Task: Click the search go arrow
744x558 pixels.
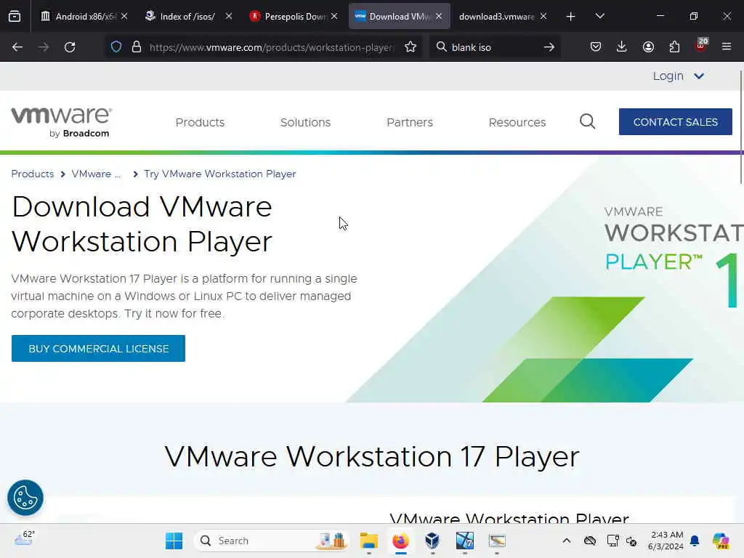Action: pos(549,47)
